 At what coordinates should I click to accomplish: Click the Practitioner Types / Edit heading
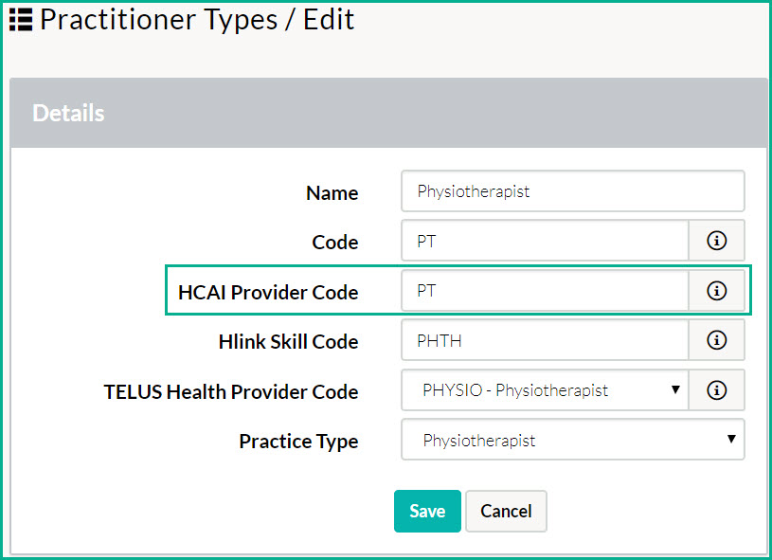coord(197,20)
